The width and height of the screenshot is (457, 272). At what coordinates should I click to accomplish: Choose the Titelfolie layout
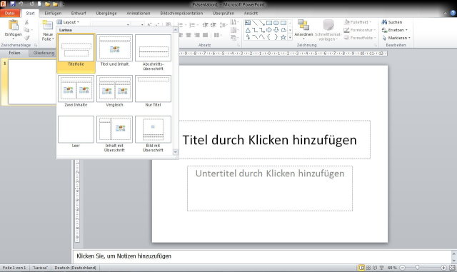[x=76, y=53]
